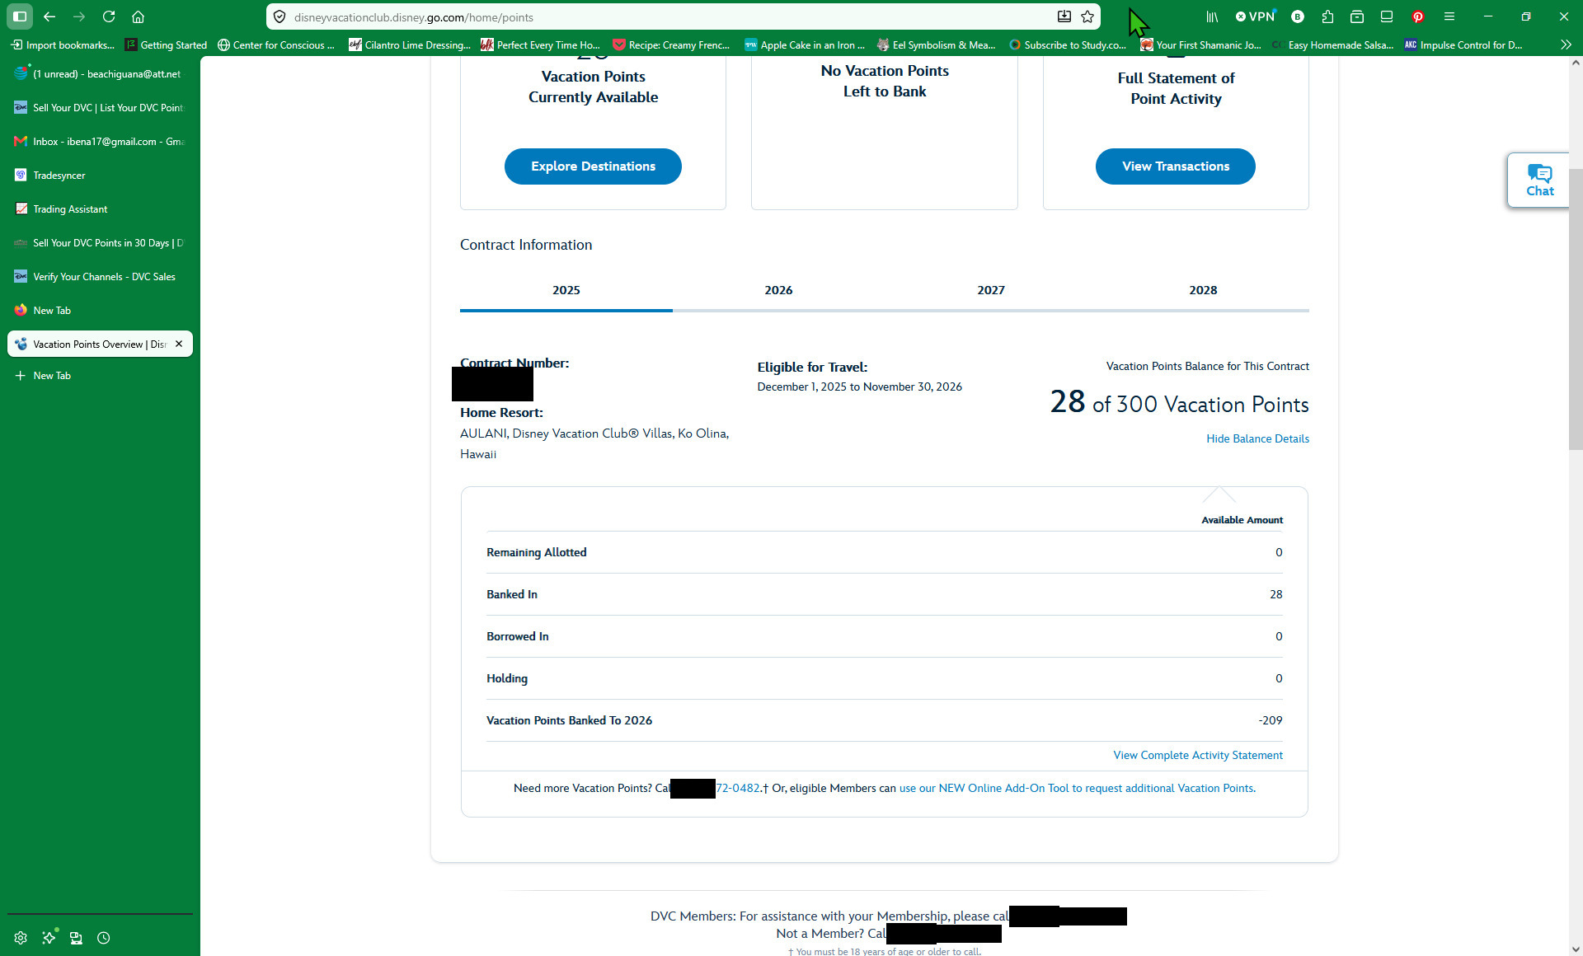
Task: Open synced tabs sidebar icon
Action: (x=76, y=938)
